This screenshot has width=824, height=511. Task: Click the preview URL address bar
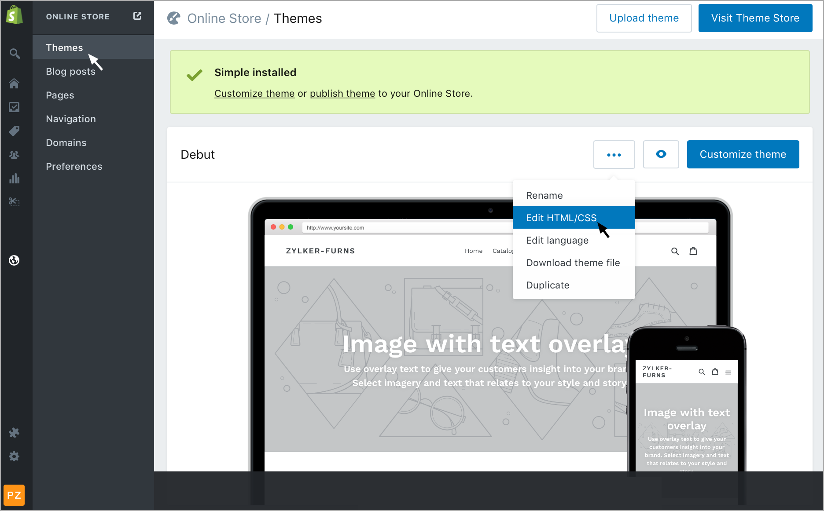[x=505, y=227]
